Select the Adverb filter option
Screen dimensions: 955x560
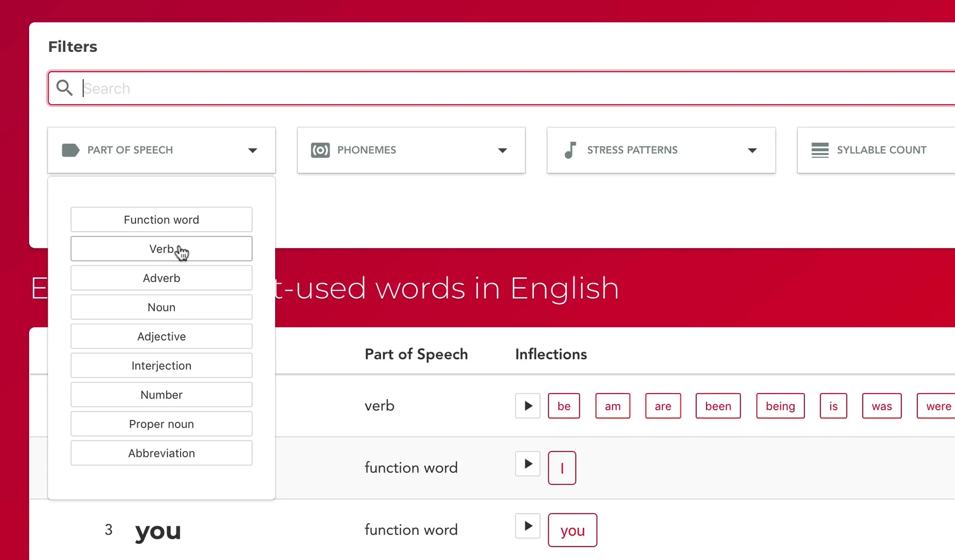point(161,278)
